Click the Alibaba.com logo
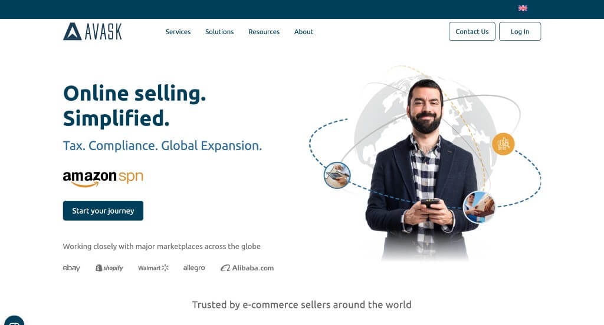This screenshot has height=325, width=604. coord(247,268)
